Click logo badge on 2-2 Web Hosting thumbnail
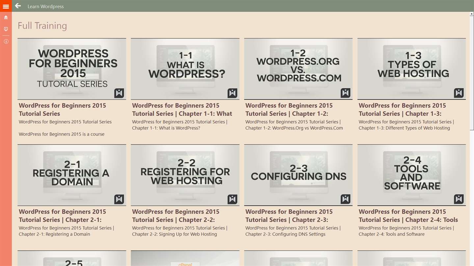Screen dimensions: 474x266 232,199
